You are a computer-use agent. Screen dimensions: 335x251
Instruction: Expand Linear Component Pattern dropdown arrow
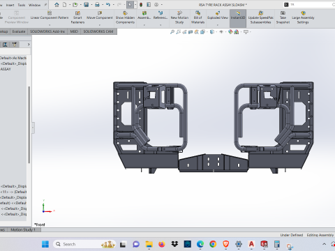click(50, 24)
